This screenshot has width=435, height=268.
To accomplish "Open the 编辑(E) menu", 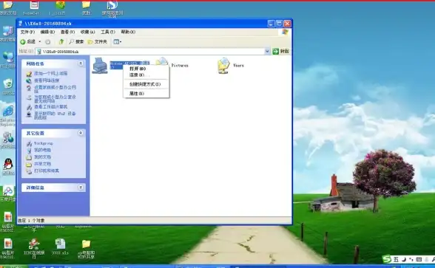I will (47, 32).
